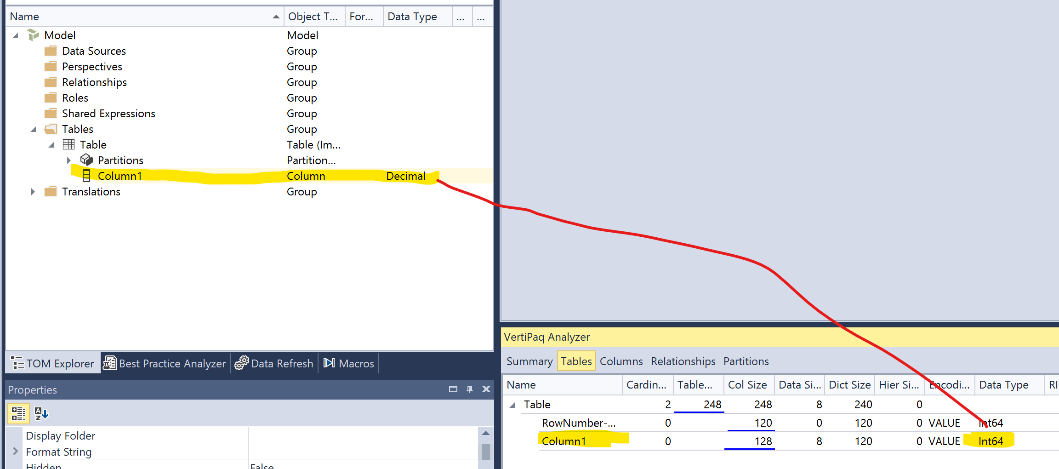This screenshot has width=1059, height=469.
Task: Collapse the Tables node
Action: (34, 129)
